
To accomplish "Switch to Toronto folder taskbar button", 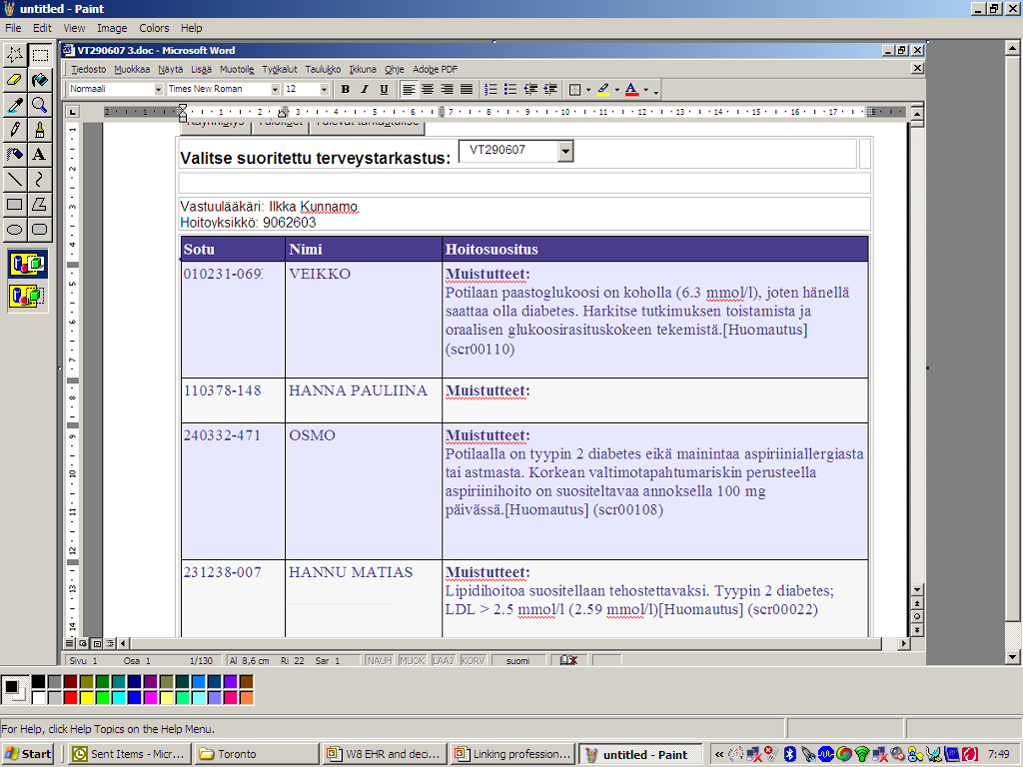I will coord(258,754).
